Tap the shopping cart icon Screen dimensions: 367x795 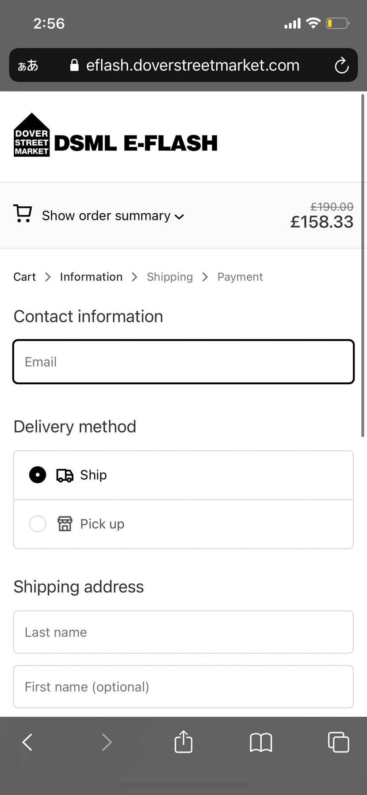click(23, 213)
